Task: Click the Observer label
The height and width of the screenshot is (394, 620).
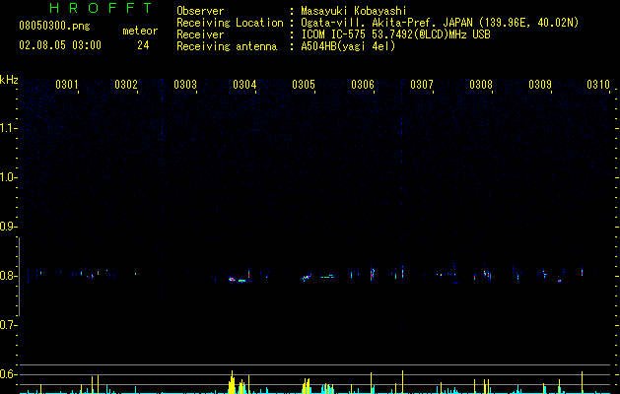Action: (x=200, y=11)
